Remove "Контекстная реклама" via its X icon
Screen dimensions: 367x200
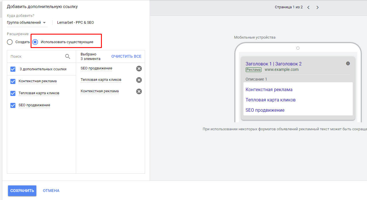pos(139,91)
